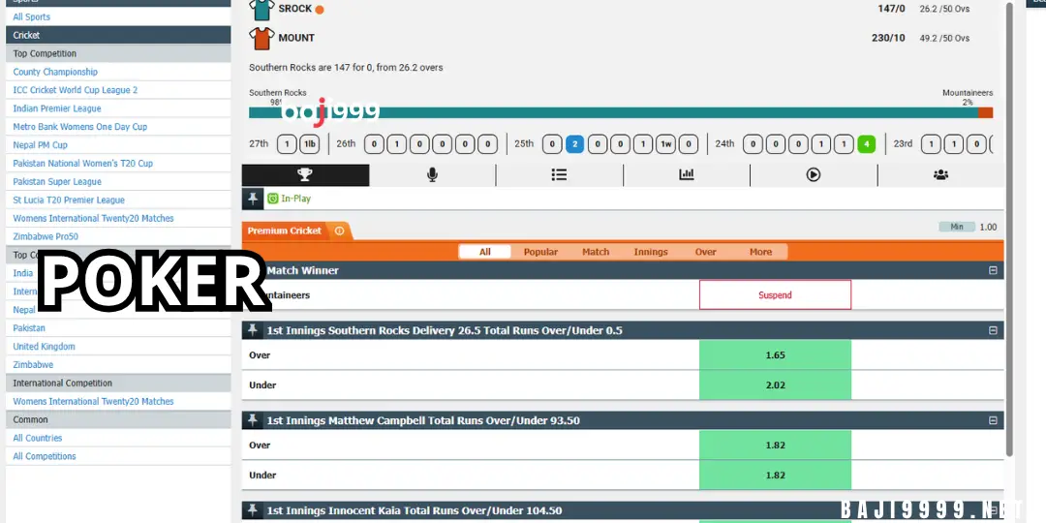Pin the Matthew Campbell Total Runs market
1046x523 pixels.
(253, 419)
